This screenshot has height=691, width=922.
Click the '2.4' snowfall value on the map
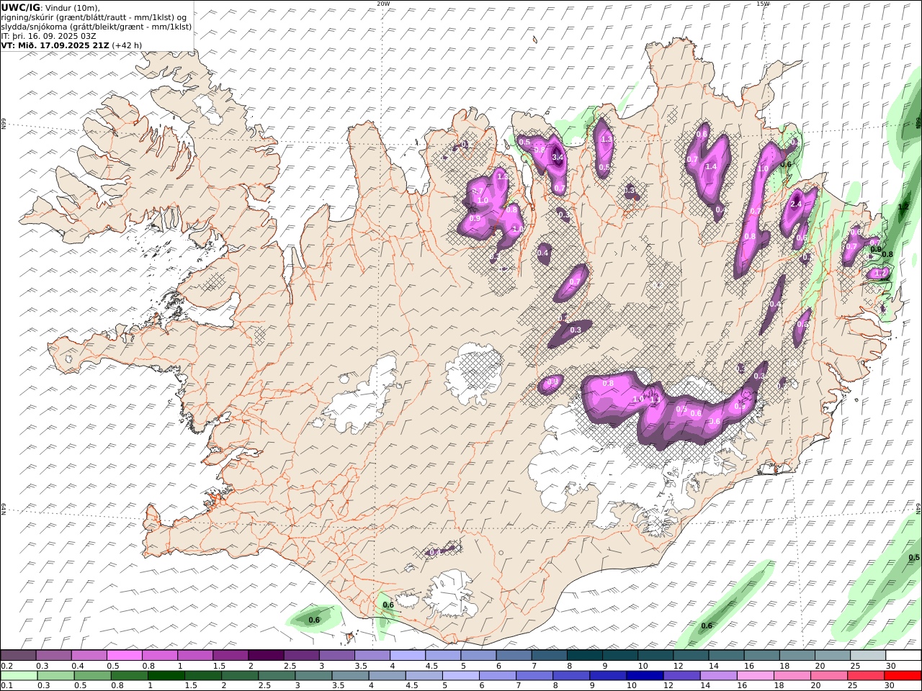[x=796, y=204]
